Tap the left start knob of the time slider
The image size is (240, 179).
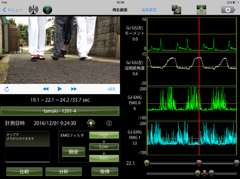coord(146,163)
